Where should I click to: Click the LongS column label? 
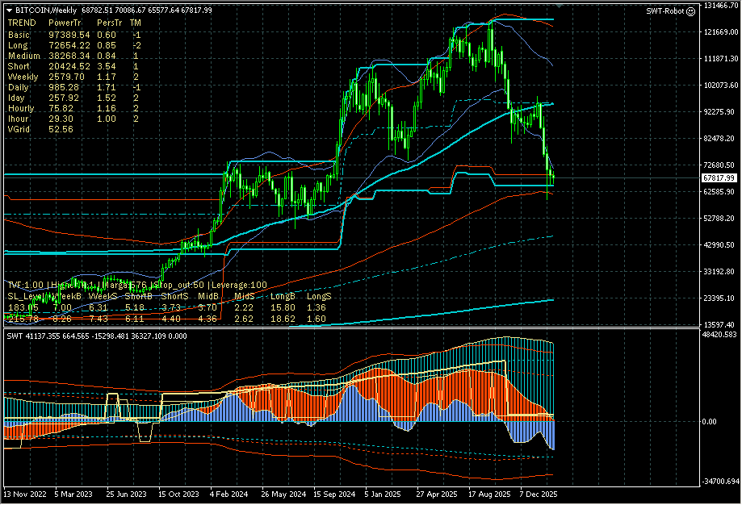click(319, 297)
